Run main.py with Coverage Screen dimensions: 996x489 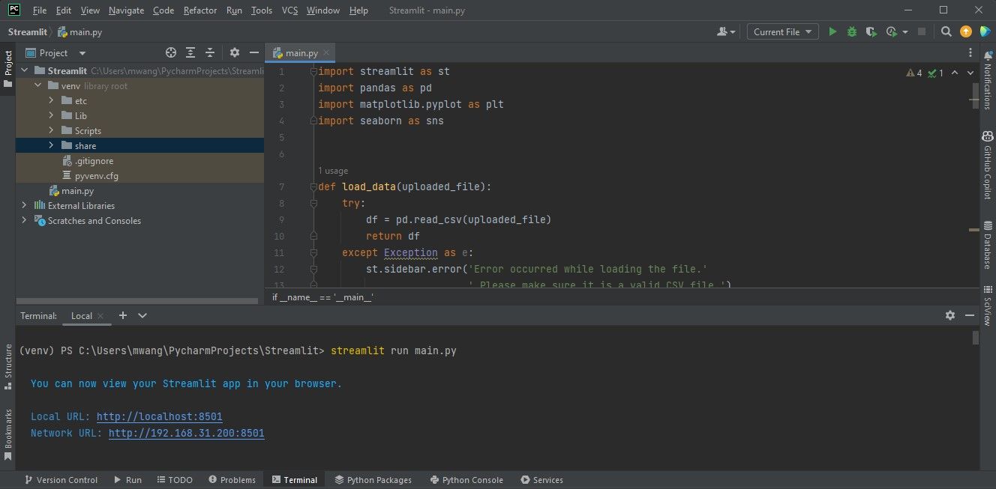pyautogui.click(x=871, y=31)
